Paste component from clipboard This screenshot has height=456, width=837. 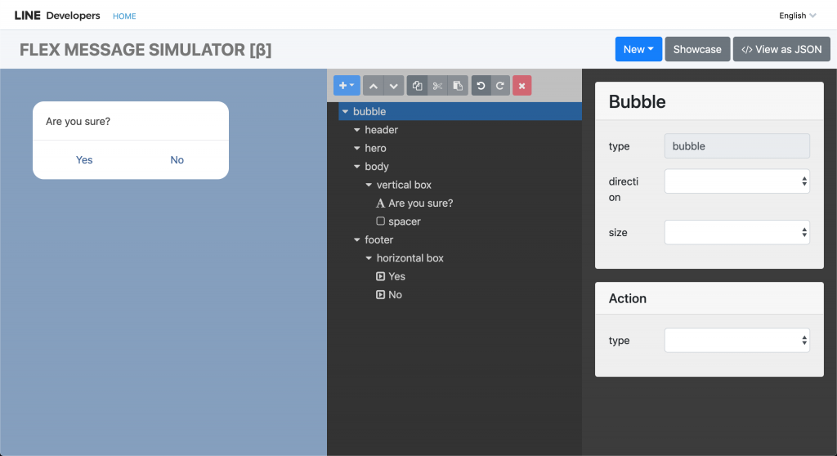pyautogui.click(x=458, y=86)
